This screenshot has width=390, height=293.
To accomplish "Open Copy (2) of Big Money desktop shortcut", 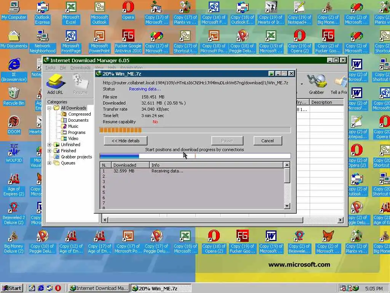I will 328,13.
